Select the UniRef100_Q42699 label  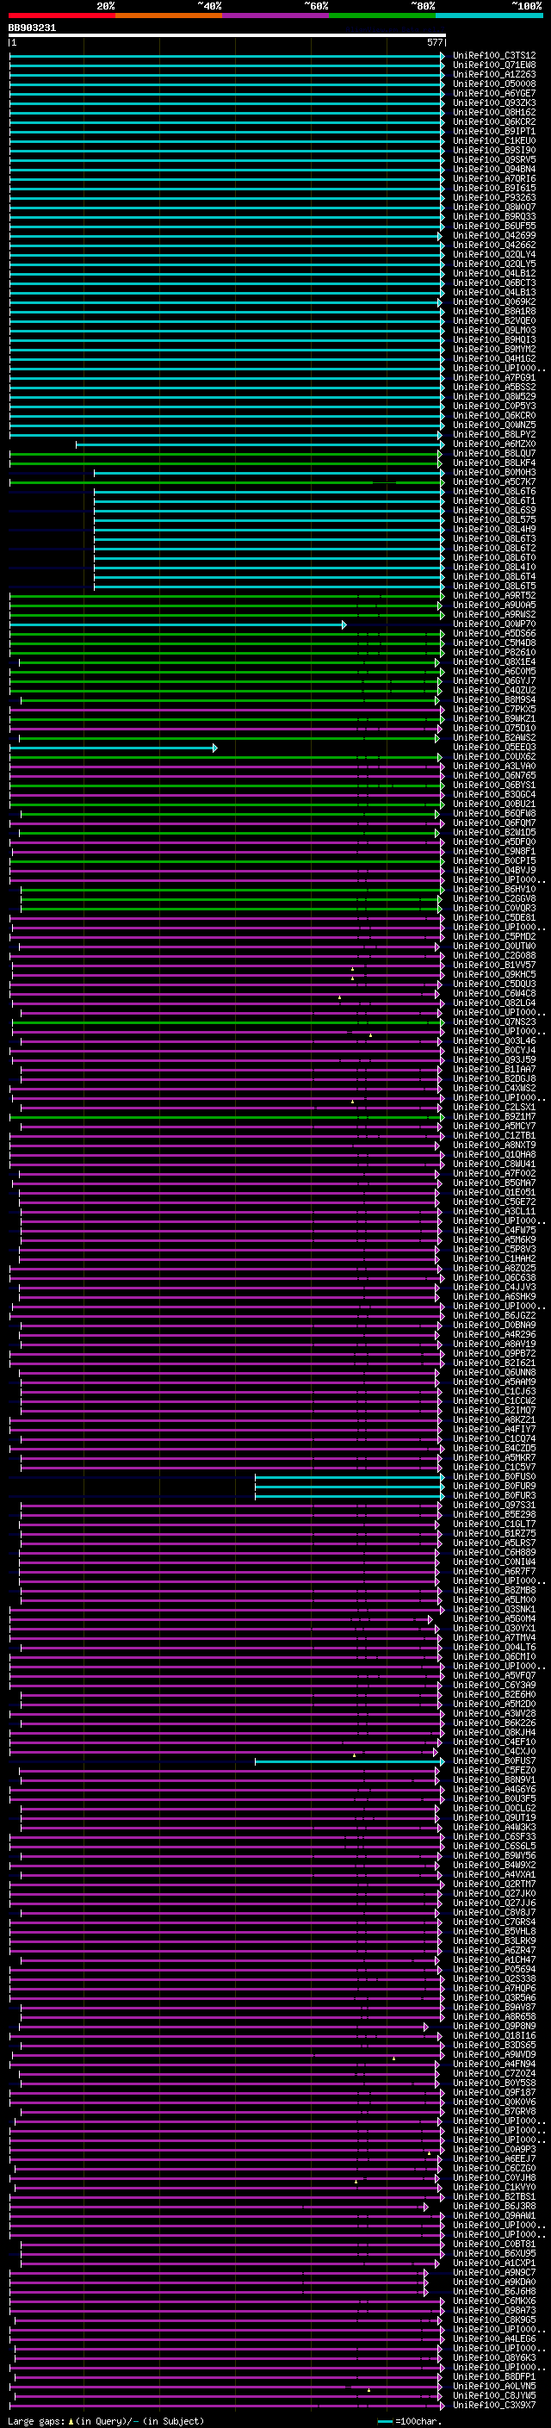(x=494, y=236)
